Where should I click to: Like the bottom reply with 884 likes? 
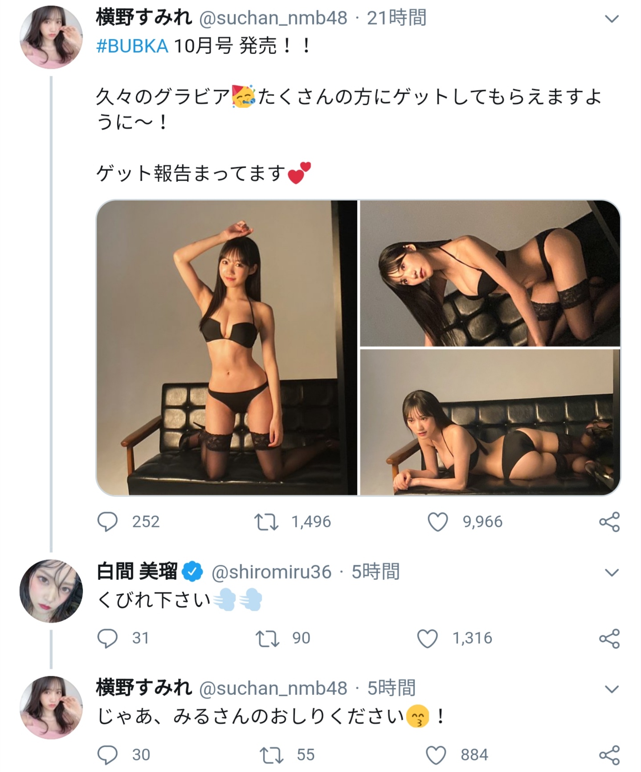pos(436,755)
